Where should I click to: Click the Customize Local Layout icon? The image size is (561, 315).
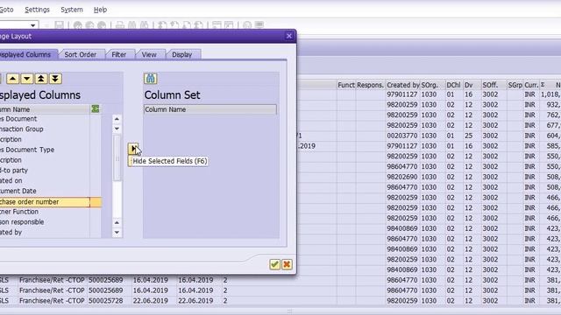point(259,25)
